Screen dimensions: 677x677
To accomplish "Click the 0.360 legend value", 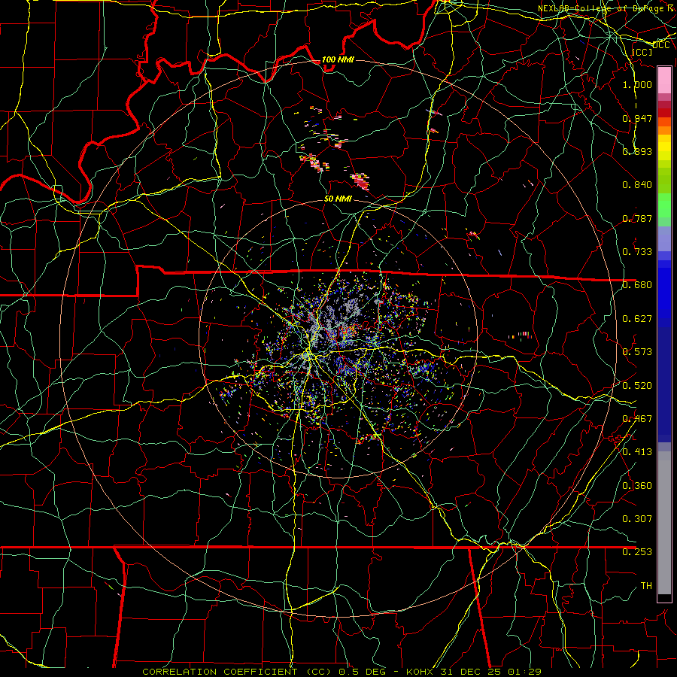I will [637, 485].
